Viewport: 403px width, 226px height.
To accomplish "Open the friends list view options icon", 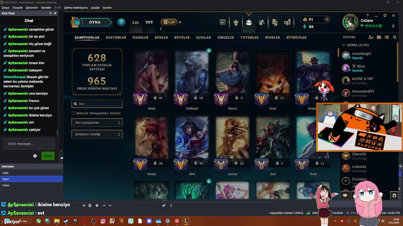I will coord(387,37).
